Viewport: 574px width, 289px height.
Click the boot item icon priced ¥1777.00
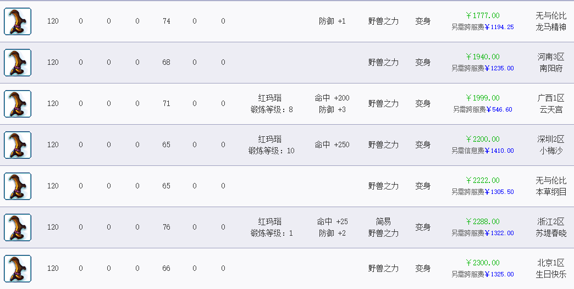pyautogui.click(x=18, y=21)
